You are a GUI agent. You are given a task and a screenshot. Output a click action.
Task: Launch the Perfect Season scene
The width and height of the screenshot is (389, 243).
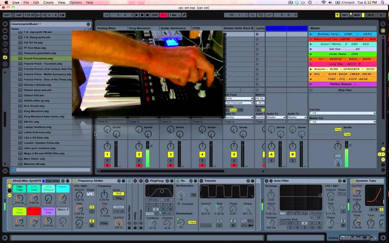343,84
